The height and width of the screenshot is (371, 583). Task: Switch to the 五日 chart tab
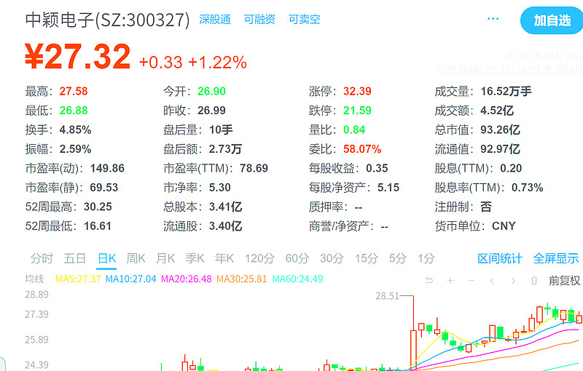(75, 258)
